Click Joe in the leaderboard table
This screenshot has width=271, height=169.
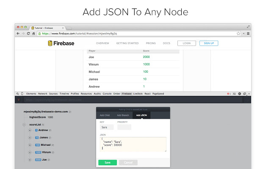[91, 57]
